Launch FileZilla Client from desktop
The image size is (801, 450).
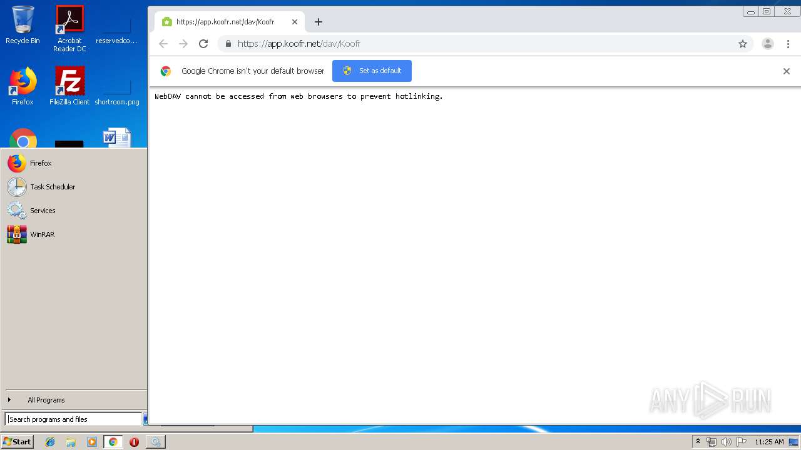pos(69,86)
